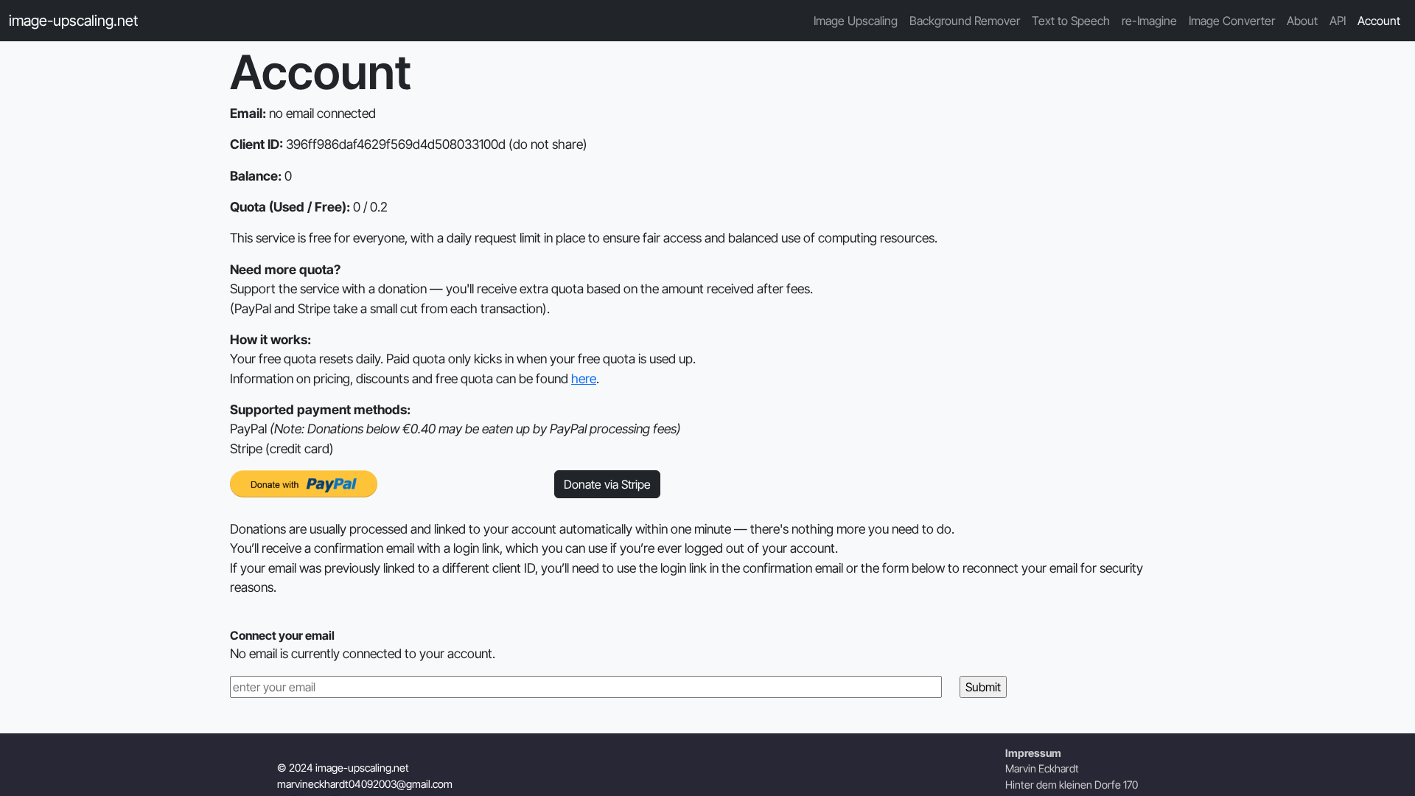This screenshot has width=1415, height=796.
Task: Click Donate via Stripe
Action: tap(607, 484)
